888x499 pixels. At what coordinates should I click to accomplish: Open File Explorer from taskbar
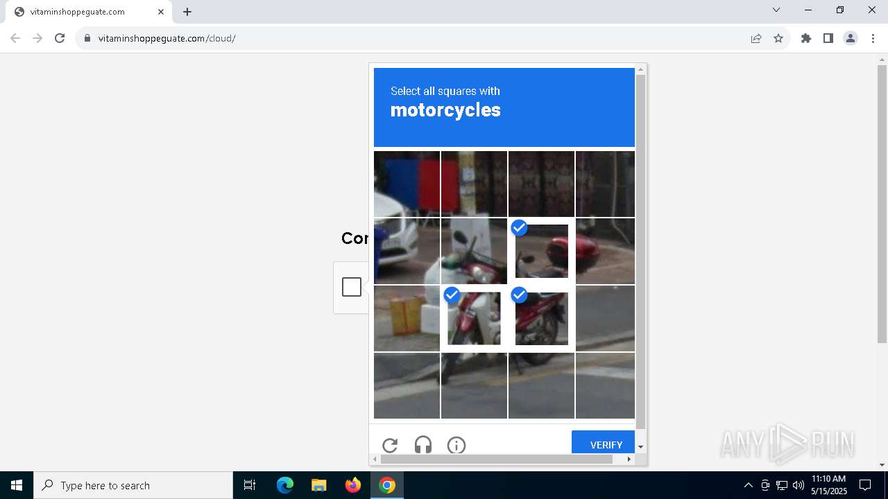tap(318, 485)
